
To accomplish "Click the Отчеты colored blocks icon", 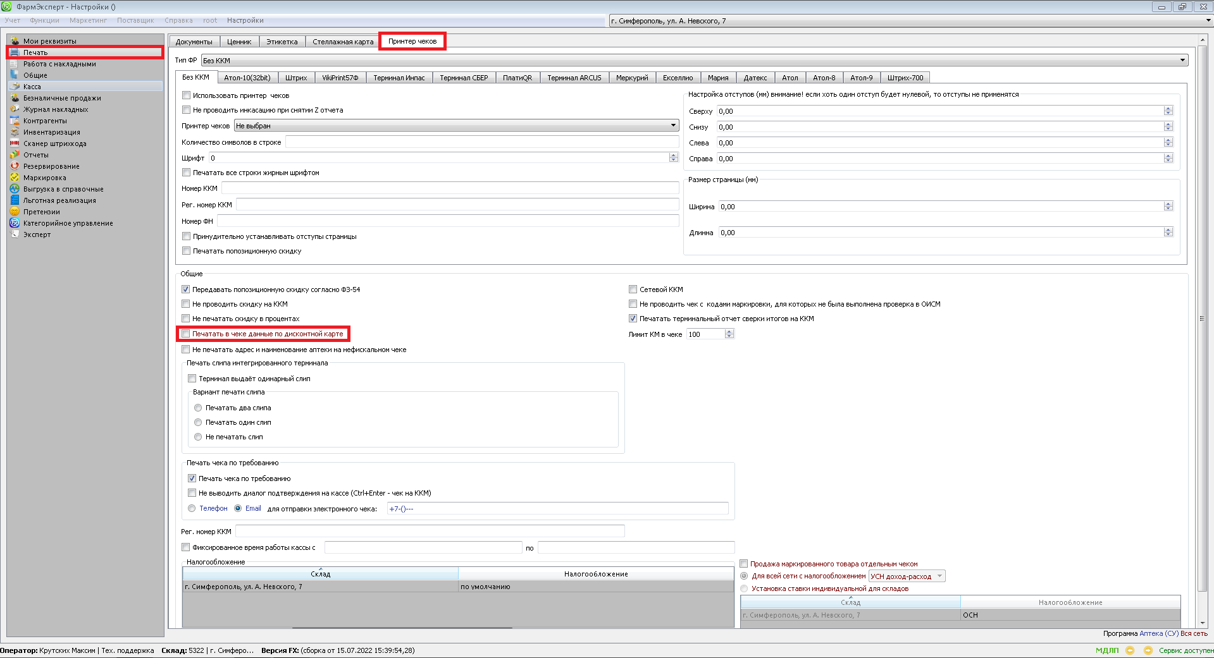I will pyautogui.click(x=15, y=155).
